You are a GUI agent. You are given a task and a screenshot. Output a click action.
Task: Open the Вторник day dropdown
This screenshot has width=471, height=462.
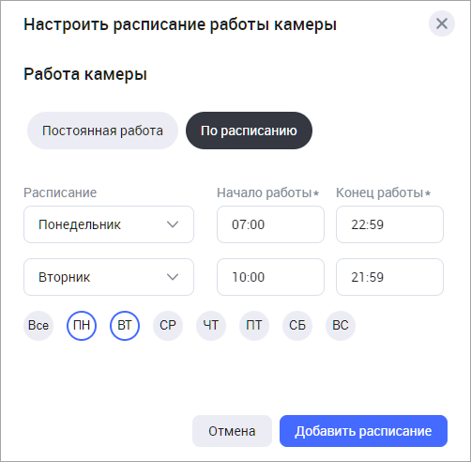(x=109, y=277)
